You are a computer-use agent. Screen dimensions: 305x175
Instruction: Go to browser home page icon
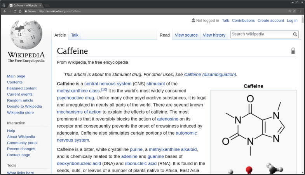20,11
